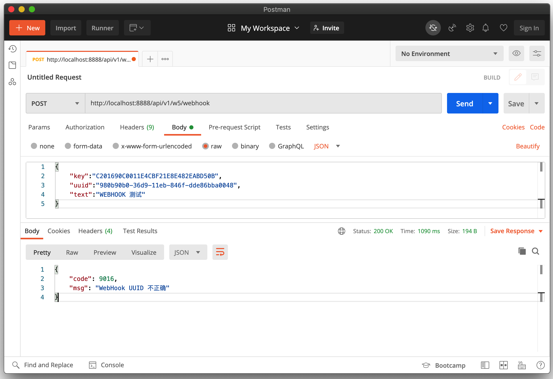The image size is (553, 379).
Task: Click the Beautify link
Action: 528,146
